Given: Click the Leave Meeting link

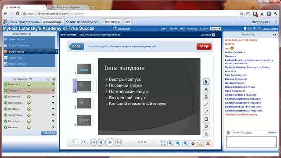Looking at the screenshot, I should click(270, 29).
